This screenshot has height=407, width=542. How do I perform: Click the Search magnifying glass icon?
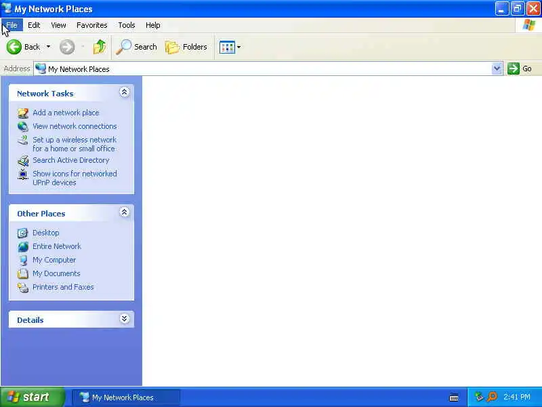coord(124,47)
